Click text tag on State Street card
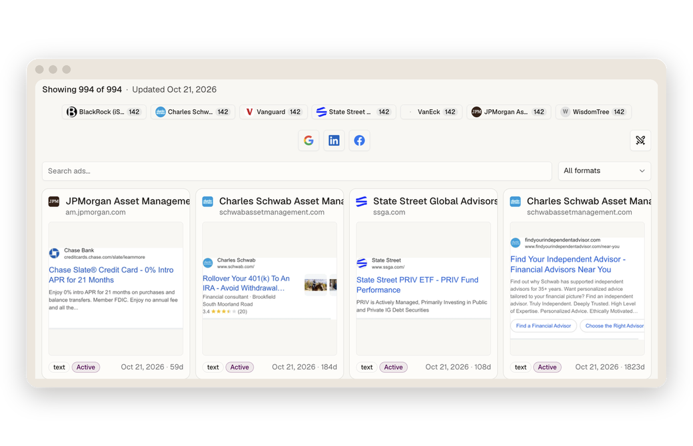Image resolution: width=693 pixels, height=446 pixels. [366, 367]
